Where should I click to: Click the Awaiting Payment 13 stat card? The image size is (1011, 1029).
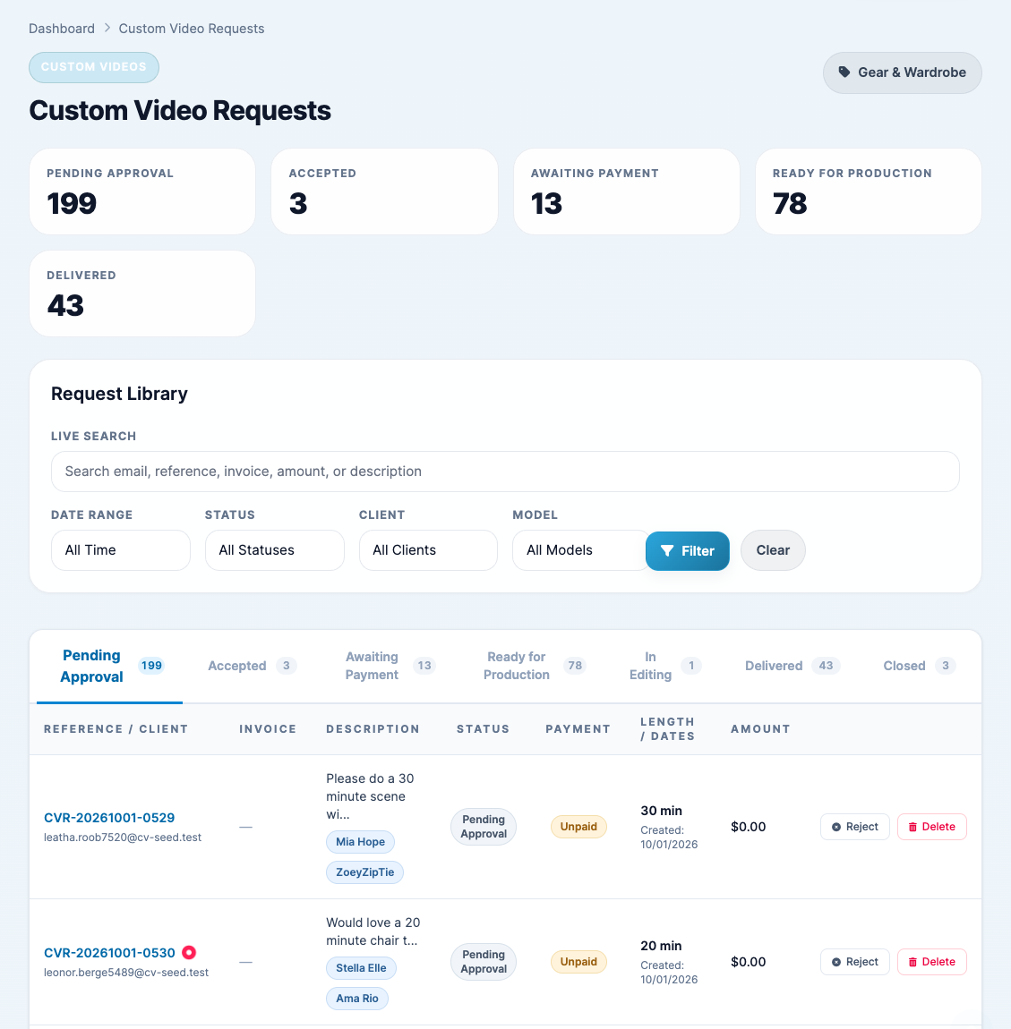tap(627, 191)
